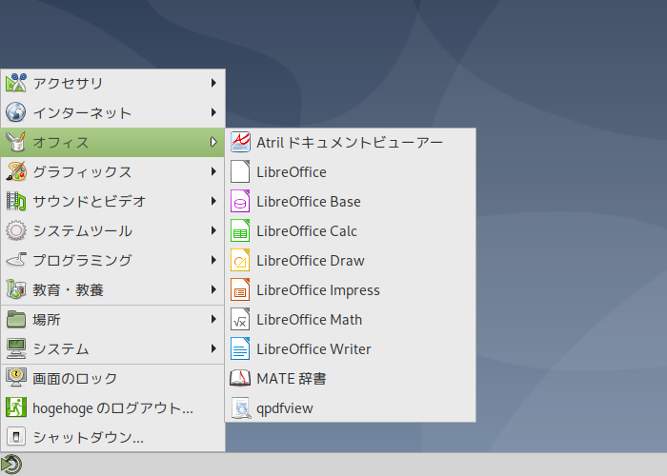
Task: Click the 教育・教養 flask icon
Action: pyautogui.click(x=16, y=289)
